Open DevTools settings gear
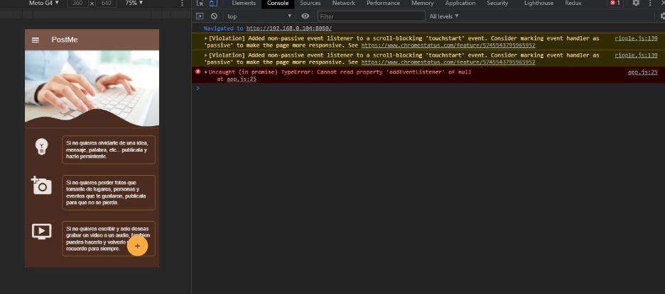This screenshot has height=294, width=665. 636,4
